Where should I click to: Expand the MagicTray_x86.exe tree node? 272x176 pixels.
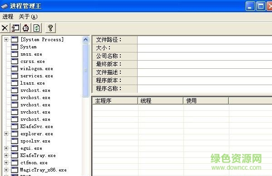click(6, 170)
